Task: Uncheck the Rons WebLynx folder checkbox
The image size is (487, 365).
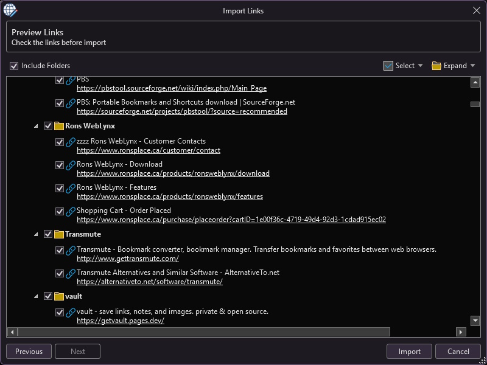Action: click(x=48, y=126)
